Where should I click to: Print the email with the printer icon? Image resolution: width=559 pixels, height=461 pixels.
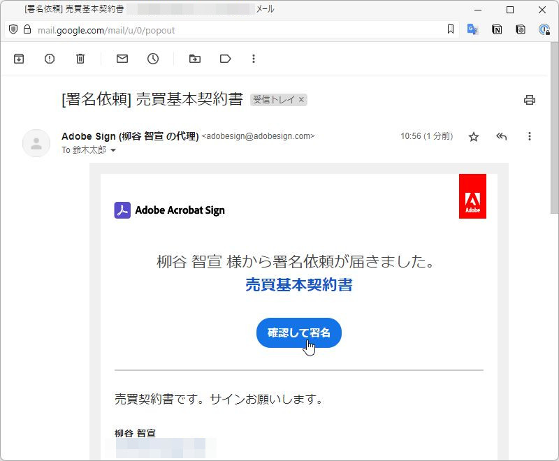(x=530, y=100)
